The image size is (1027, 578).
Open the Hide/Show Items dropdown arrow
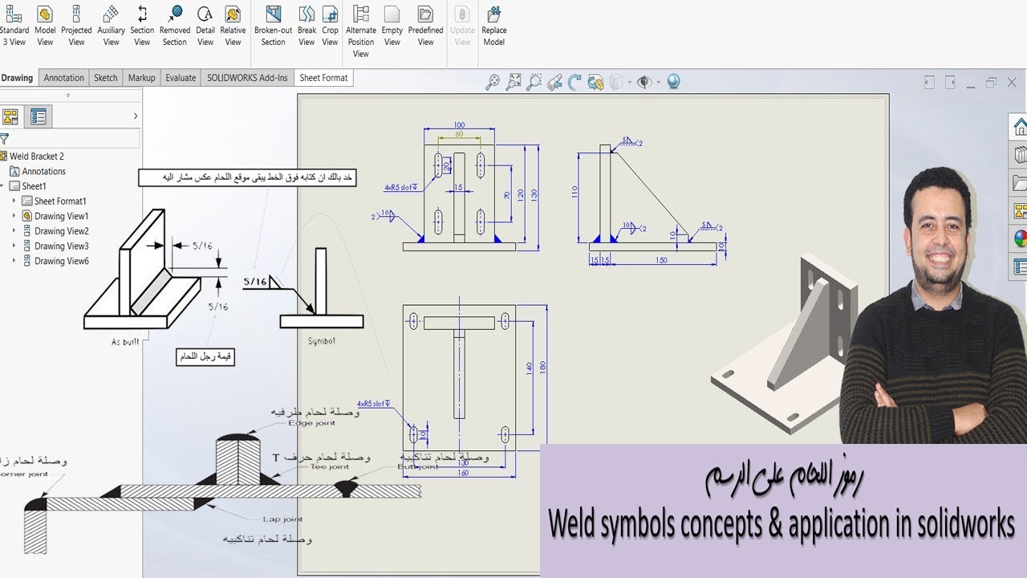658,82
